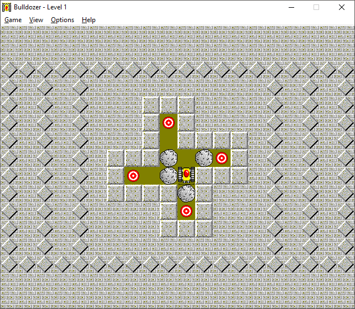This screenshot has width=355, height=309.
Task: Click the leftmost red target
Action: pos(133,176)
